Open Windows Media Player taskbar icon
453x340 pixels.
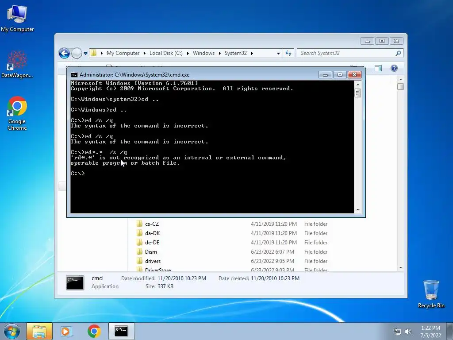(x=66, y=331)
